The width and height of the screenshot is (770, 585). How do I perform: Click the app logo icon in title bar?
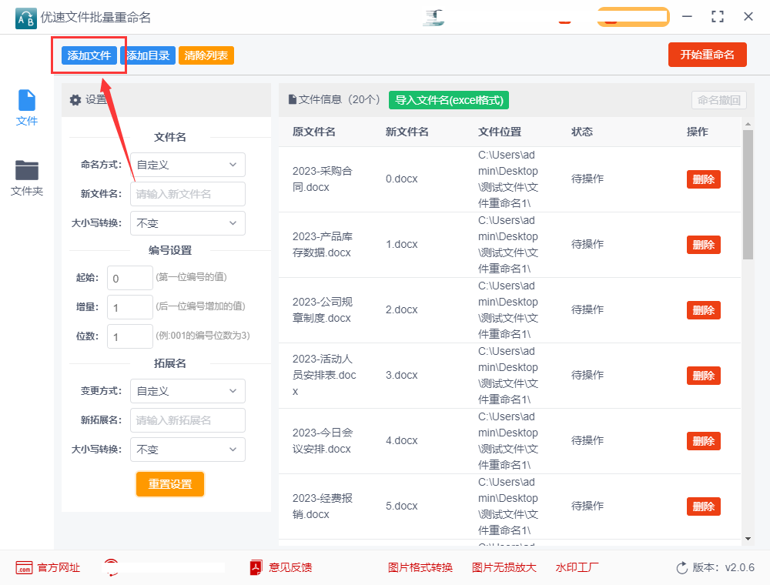point(25,18)
